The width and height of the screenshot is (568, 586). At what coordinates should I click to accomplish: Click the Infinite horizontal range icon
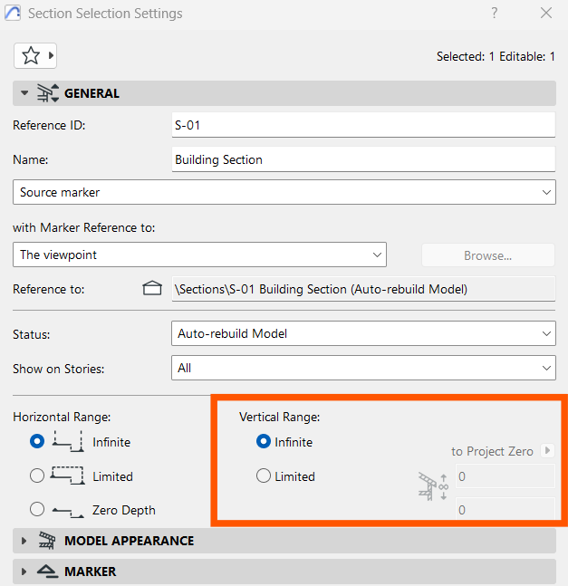(x=68, y=441)
